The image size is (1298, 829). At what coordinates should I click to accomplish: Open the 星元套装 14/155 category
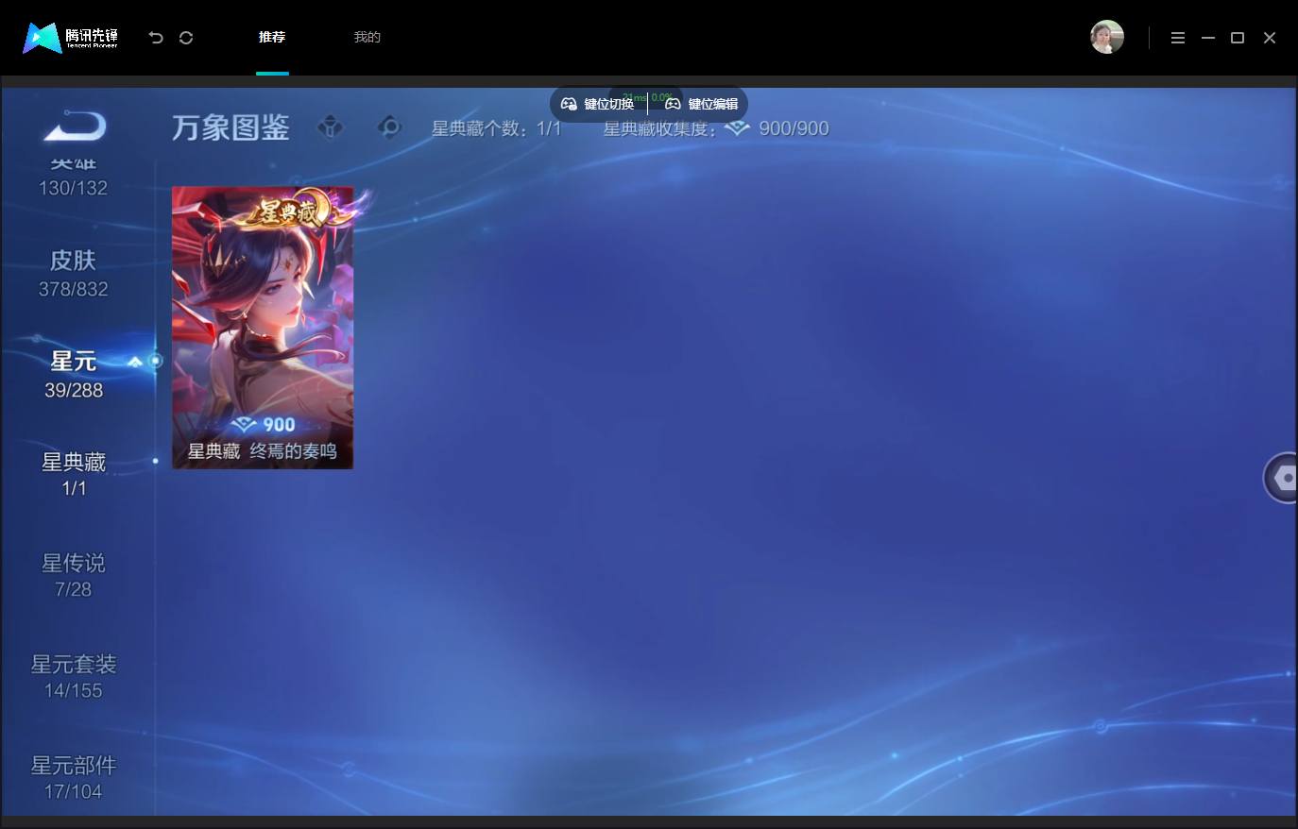click(74, 676)
